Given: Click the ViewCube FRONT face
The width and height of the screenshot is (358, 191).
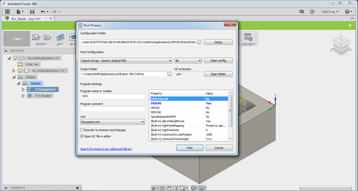Looking at the screenshot, I should 337,47.
